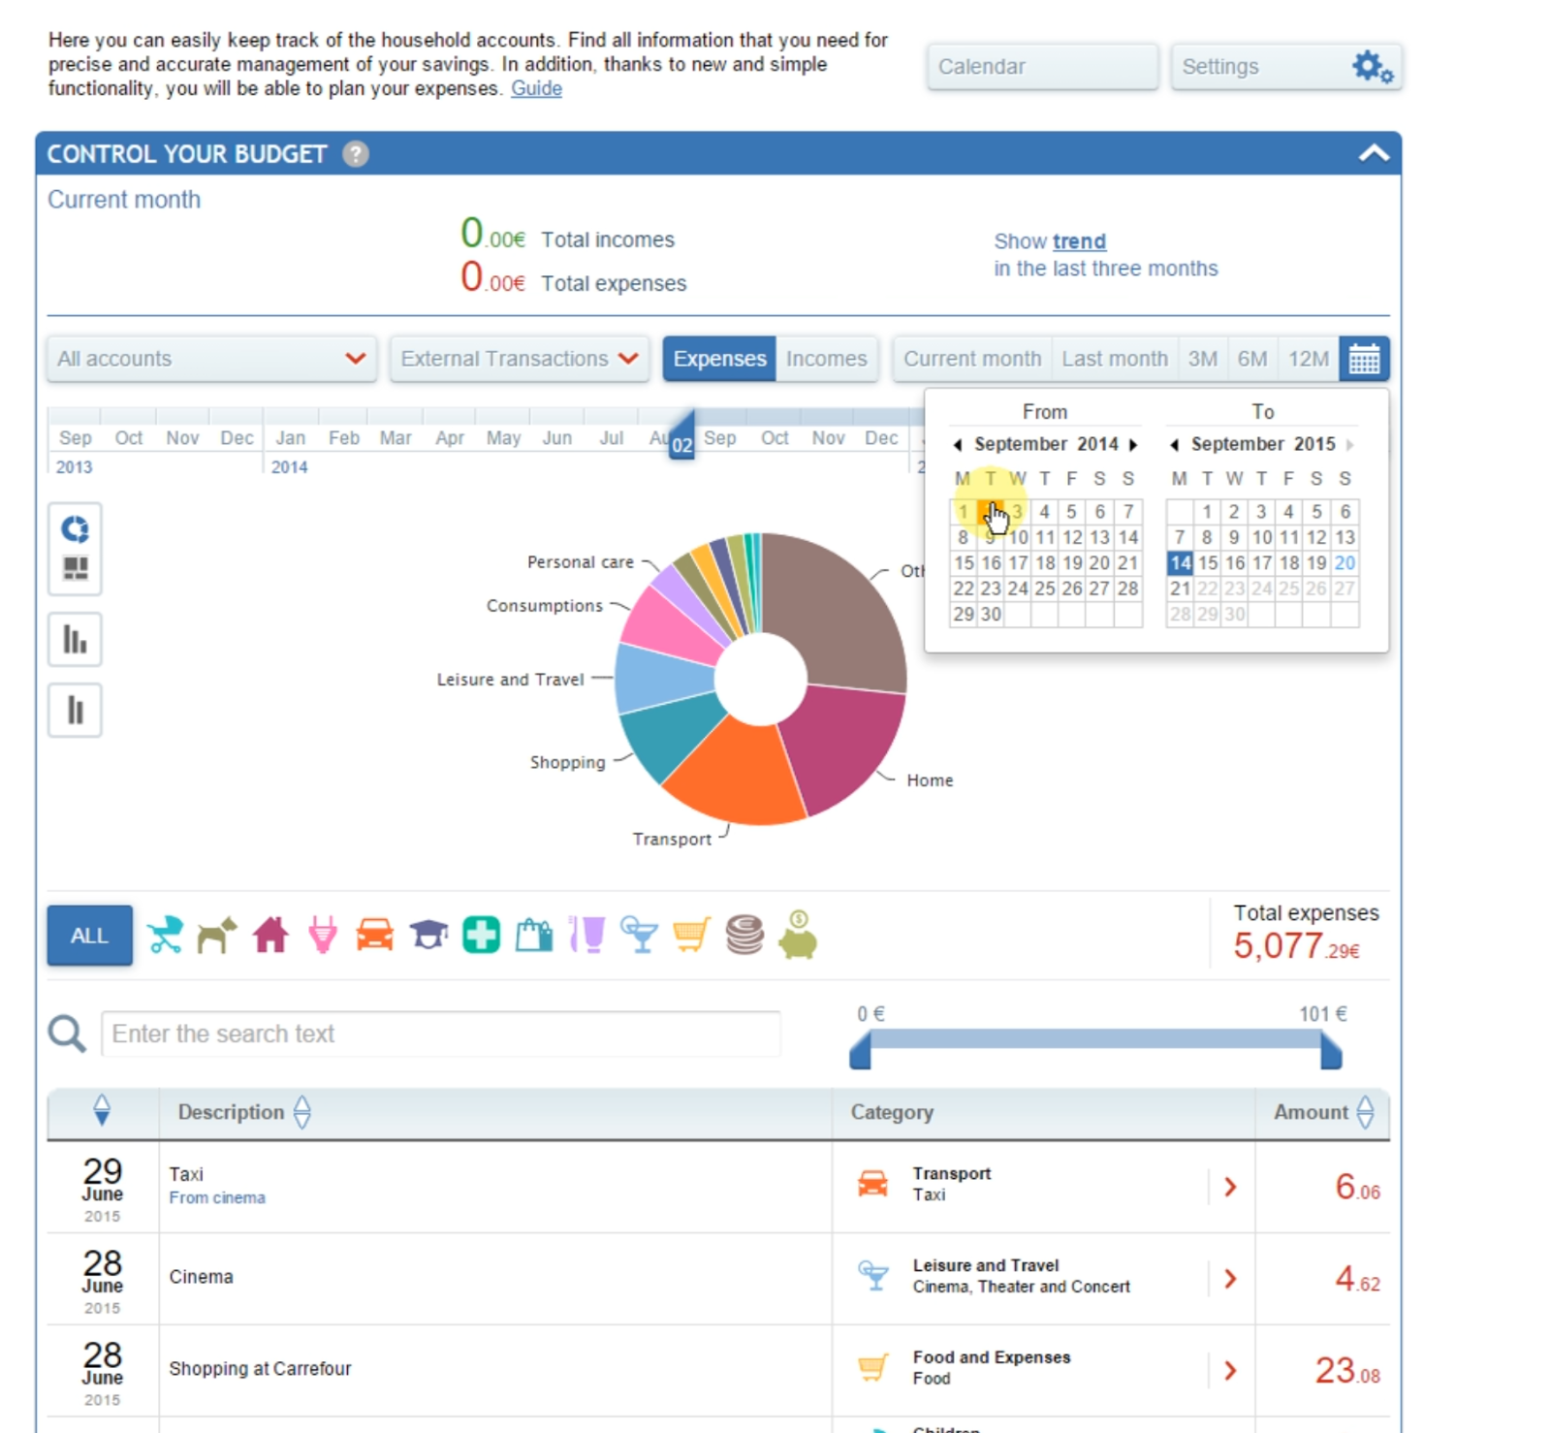Image resolution: width=1551 pixels, height=1433 pixels.
Task: Filter by the piggy bank category icon
Action: [798, 935]
